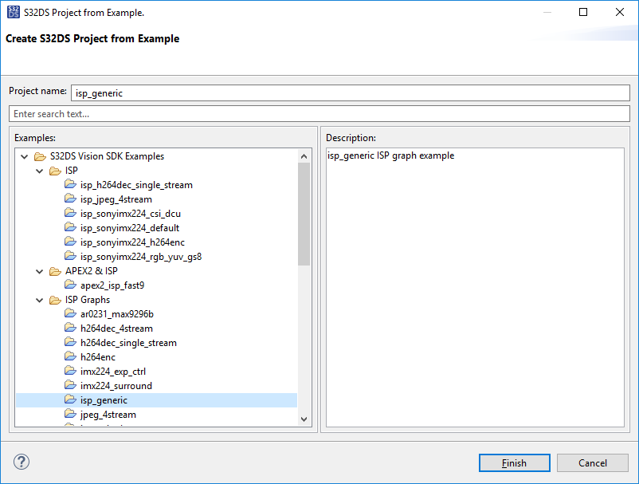This screenshot has width=639, height=484.
Task: Click the APEX2 & ISP label
Action: 92,271
